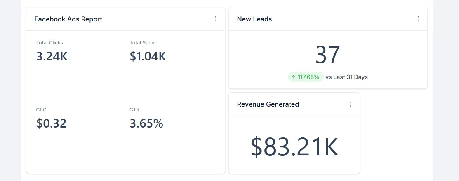Click the $83.21K revenue figure
The width and height of the screenshot is (459, 181).
[x=294, y=146]
